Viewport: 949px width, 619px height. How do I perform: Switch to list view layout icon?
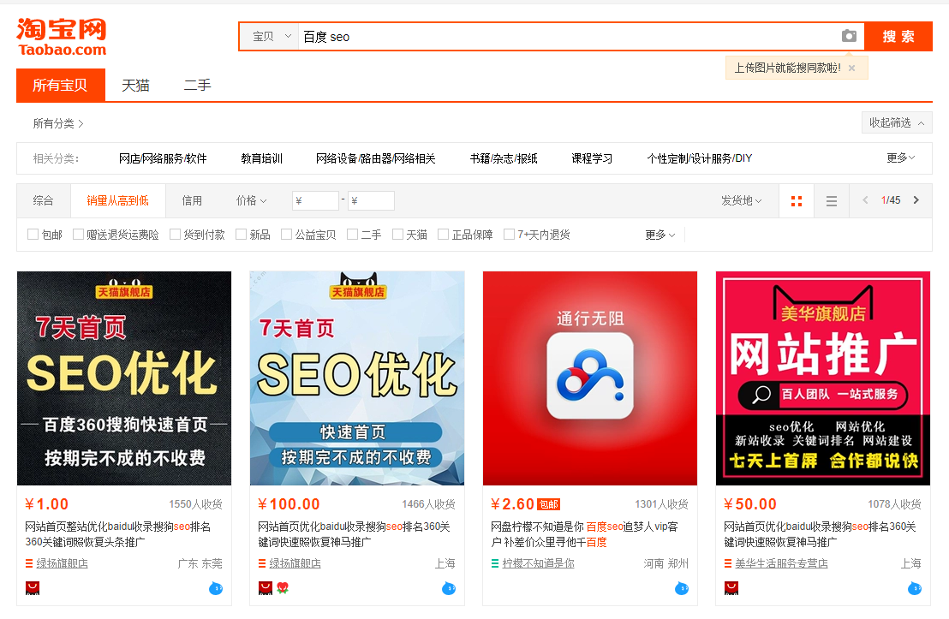click(x=832, y=201)
